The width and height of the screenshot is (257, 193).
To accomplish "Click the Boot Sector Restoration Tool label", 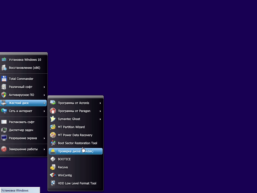I will [x=77, y=143].
